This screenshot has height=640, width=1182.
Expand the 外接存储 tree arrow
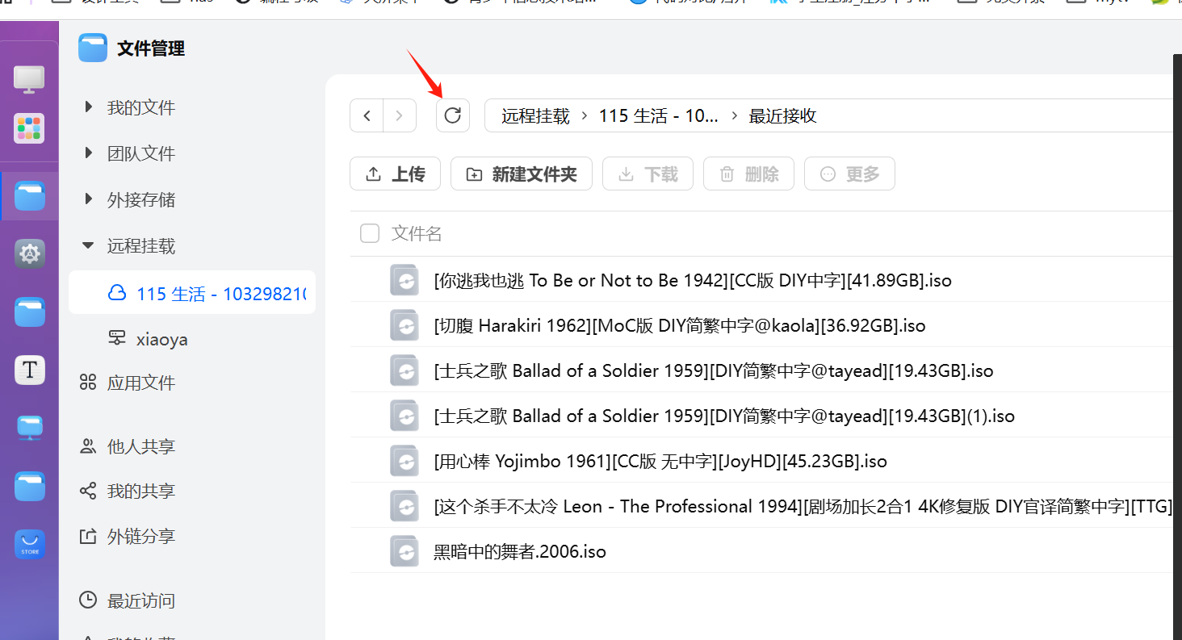point(89,199)
